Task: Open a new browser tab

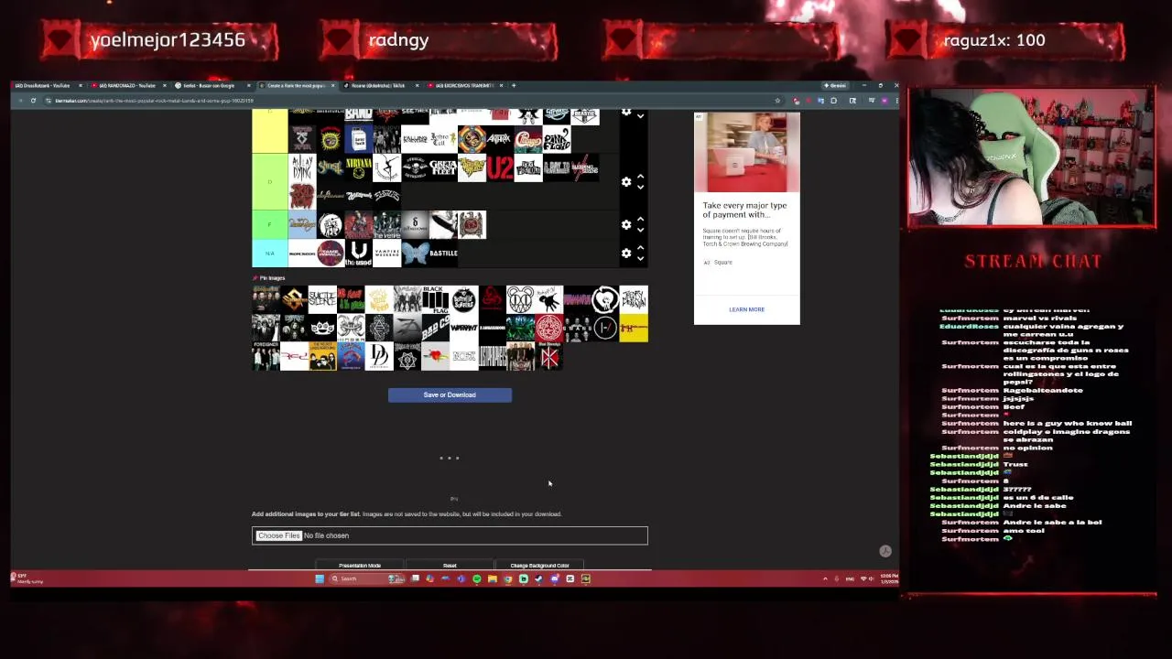Action: click(x=514, y=85)
